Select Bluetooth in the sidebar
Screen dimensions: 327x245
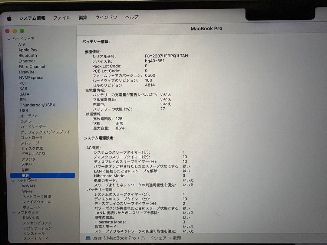(28, 55)
